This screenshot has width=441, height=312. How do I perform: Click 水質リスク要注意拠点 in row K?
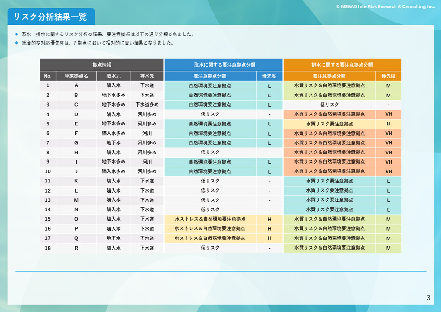[x=329, y=181]
